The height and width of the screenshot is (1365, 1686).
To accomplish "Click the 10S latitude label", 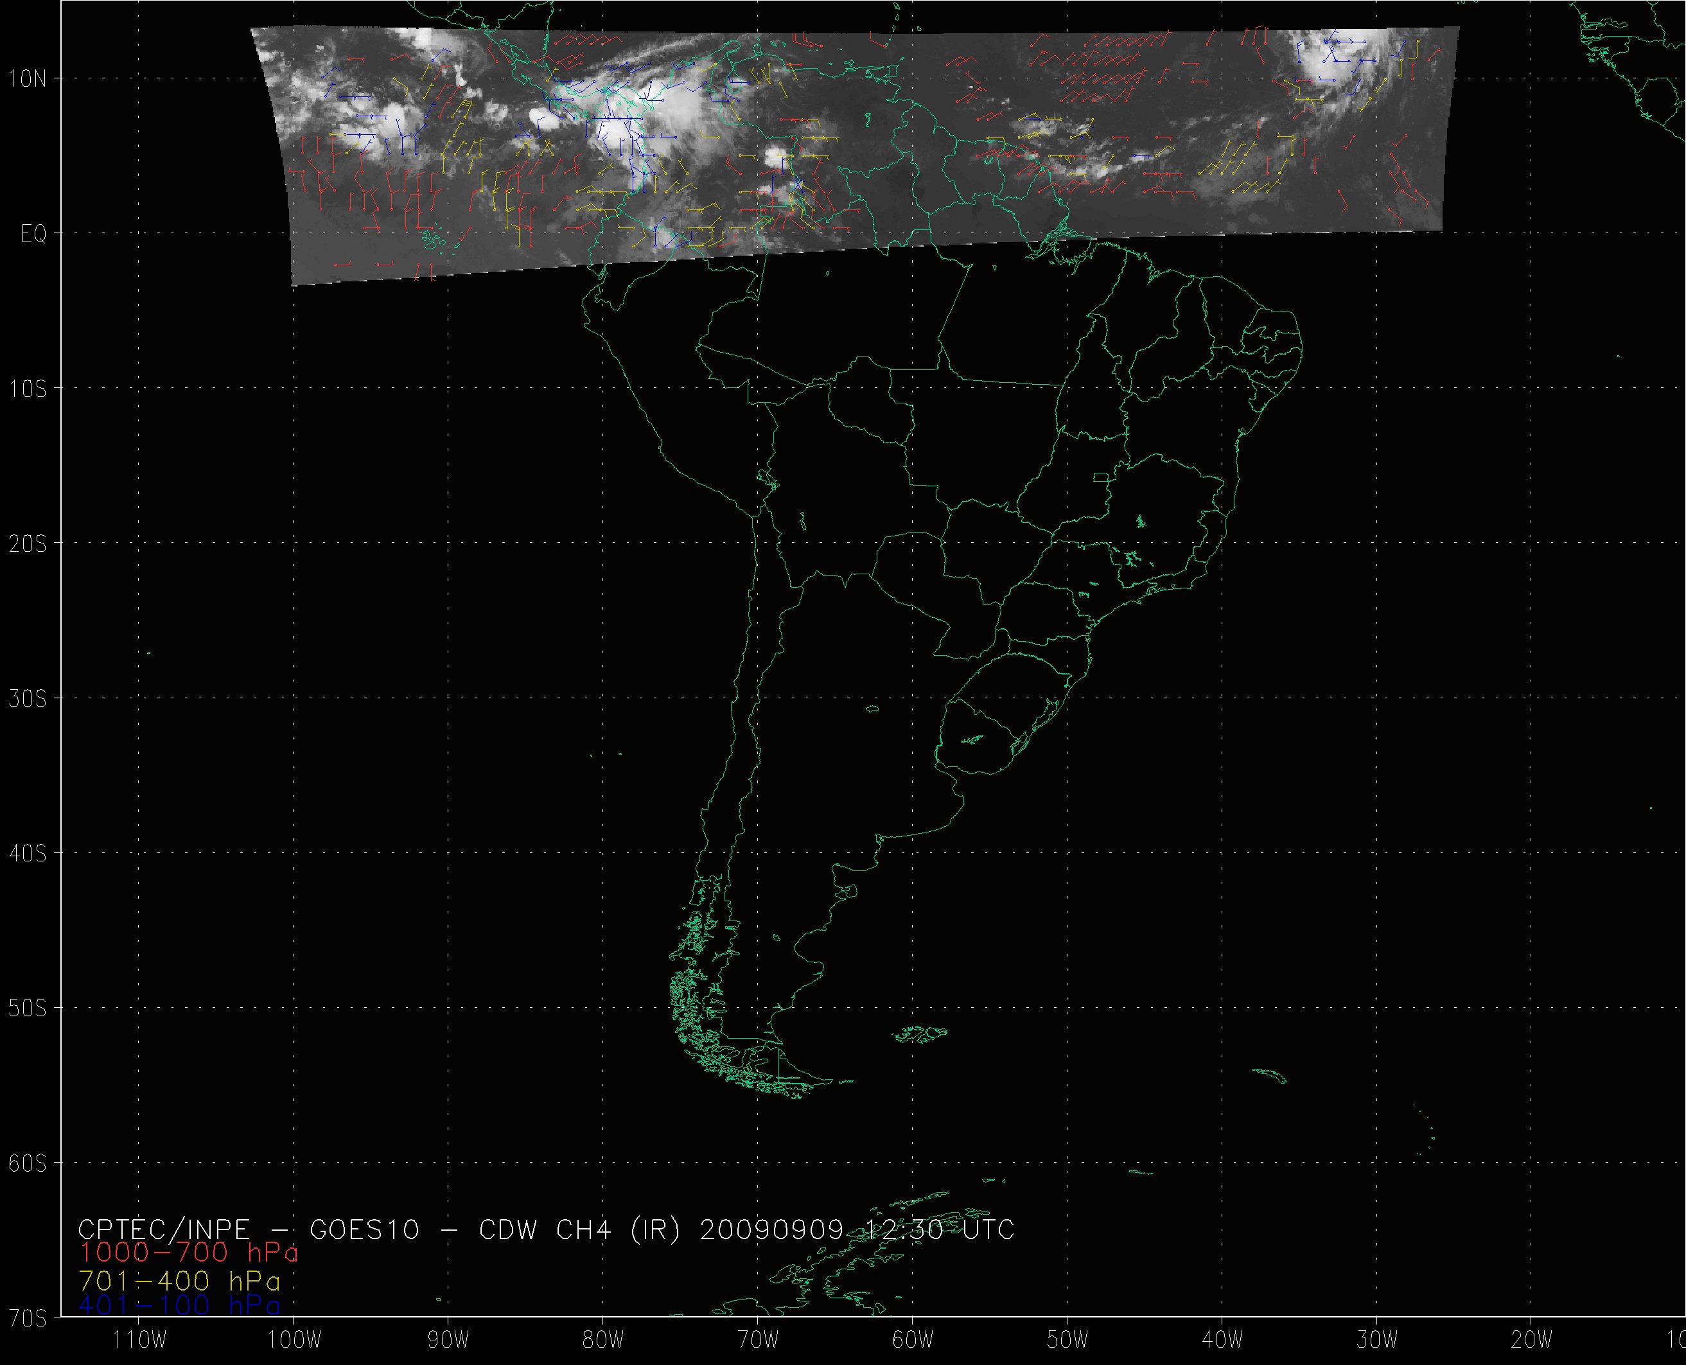I will point(27,389).
